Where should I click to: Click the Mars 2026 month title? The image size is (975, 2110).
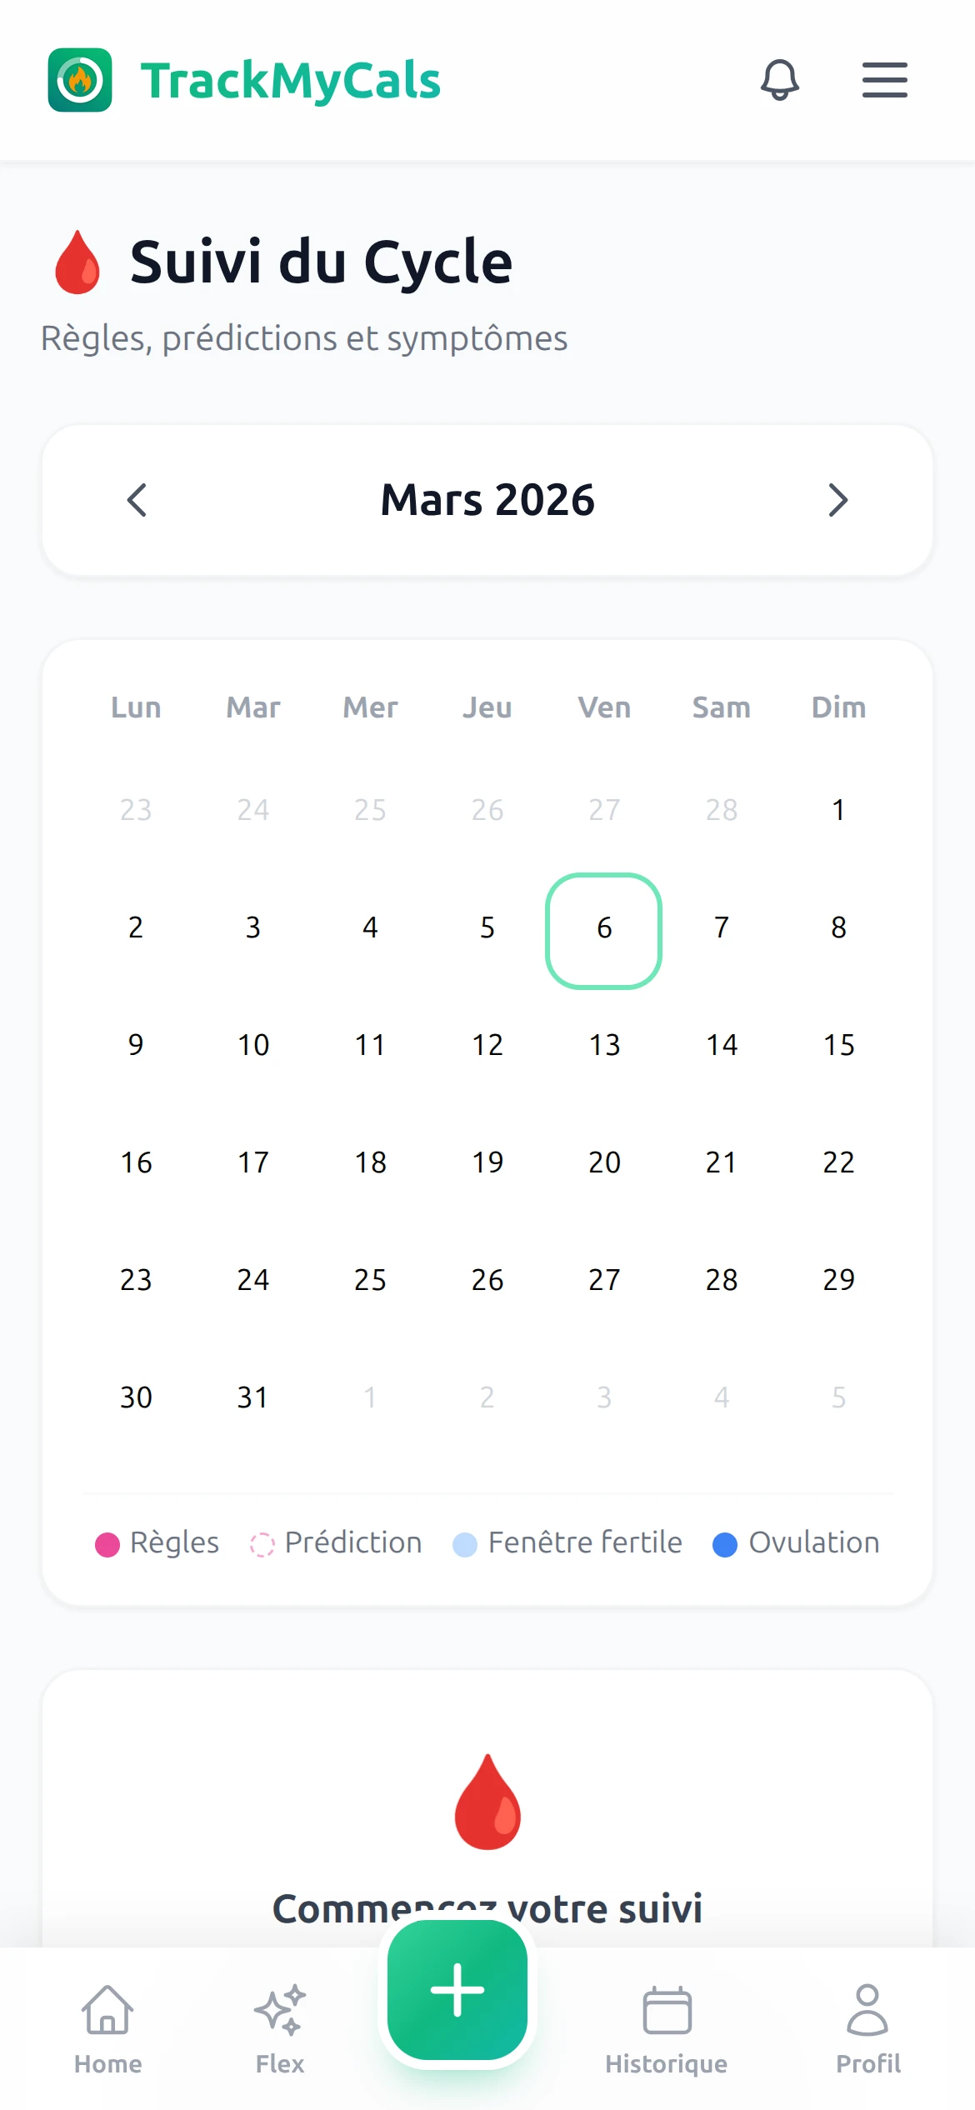(487, 500)
